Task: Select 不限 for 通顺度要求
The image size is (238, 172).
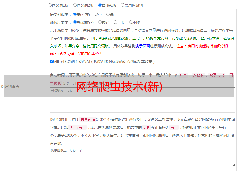Action: coord(131,22)
